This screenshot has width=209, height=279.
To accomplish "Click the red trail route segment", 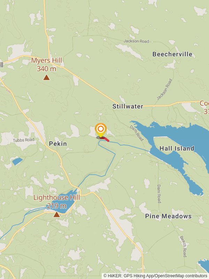I will click(x=105, y=139).
